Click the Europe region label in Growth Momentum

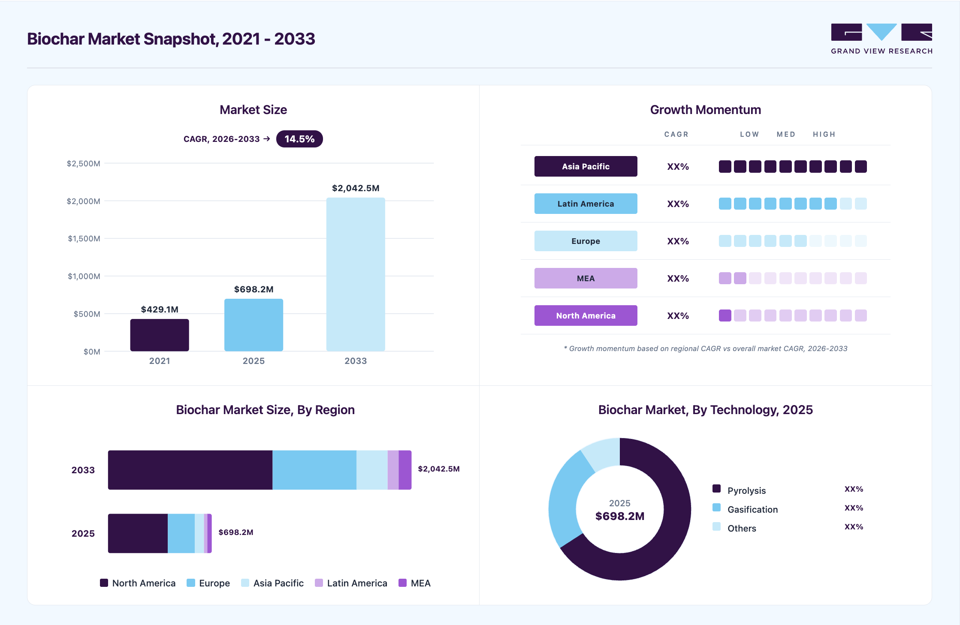coord(586,241)
